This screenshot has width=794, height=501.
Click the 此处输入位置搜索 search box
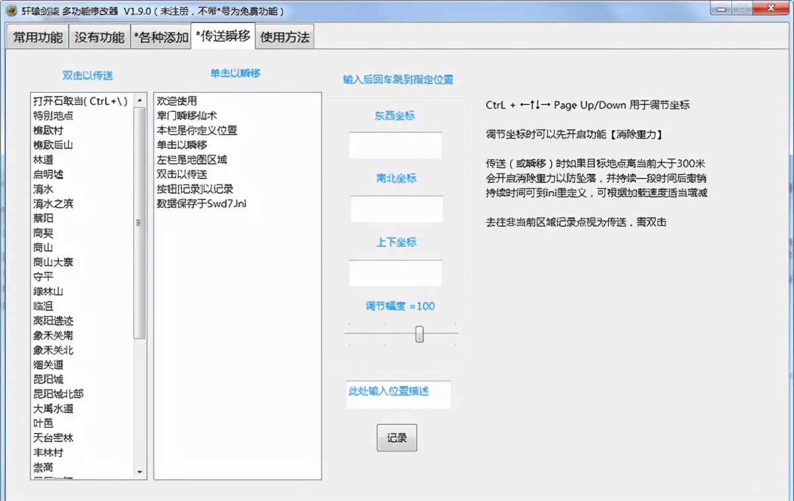point(398,395)
